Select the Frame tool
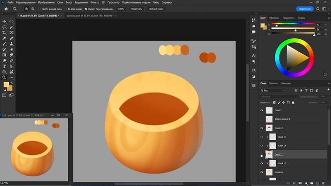Image resolution: width=331 pixels, height=186 pixels. (x=11, y=33)
